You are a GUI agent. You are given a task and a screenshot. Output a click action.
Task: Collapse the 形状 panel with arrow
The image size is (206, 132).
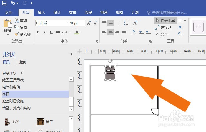pyautogui.click(x=71, y=54)
